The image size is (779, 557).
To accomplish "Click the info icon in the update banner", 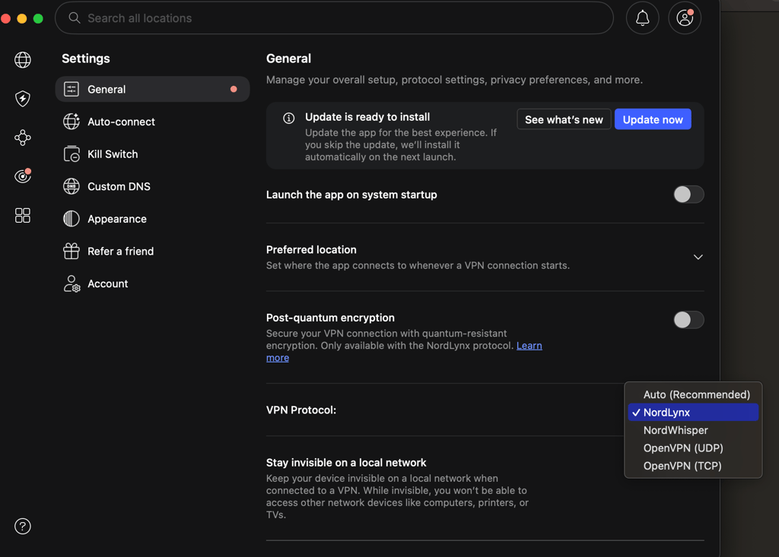I will pos(288,118).
